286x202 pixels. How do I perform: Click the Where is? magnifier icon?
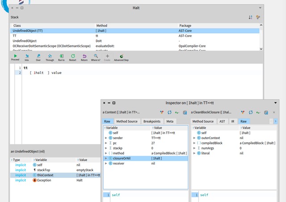coord(96,57)
